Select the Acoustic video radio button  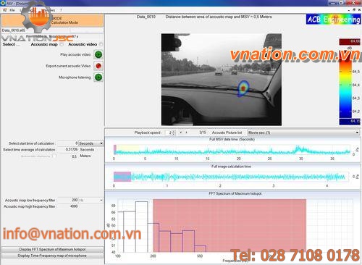pos(101,44)
